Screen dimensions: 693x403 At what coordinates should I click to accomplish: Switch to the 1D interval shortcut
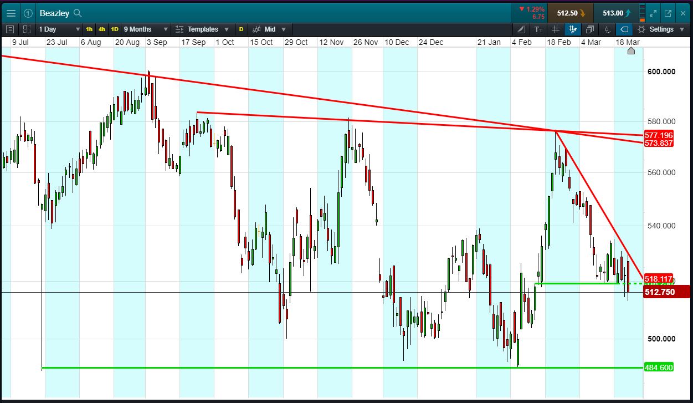(x=115, y=29)
